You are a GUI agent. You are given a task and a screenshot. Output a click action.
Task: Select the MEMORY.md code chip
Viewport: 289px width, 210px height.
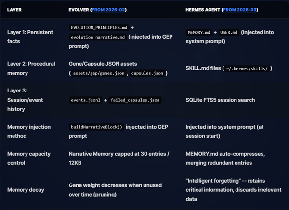pyautogui.click(x=199, y=33)
